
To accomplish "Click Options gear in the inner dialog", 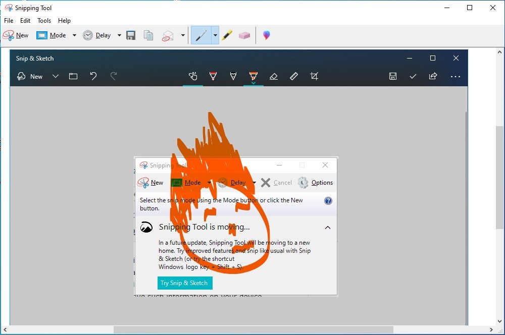I will 315,183.
